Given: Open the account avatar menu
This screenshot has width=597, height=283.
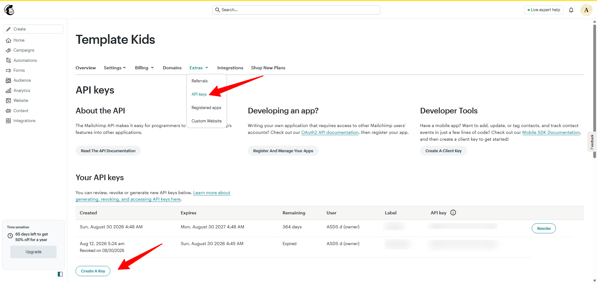Looking at the screenshot, I should 586,10.
